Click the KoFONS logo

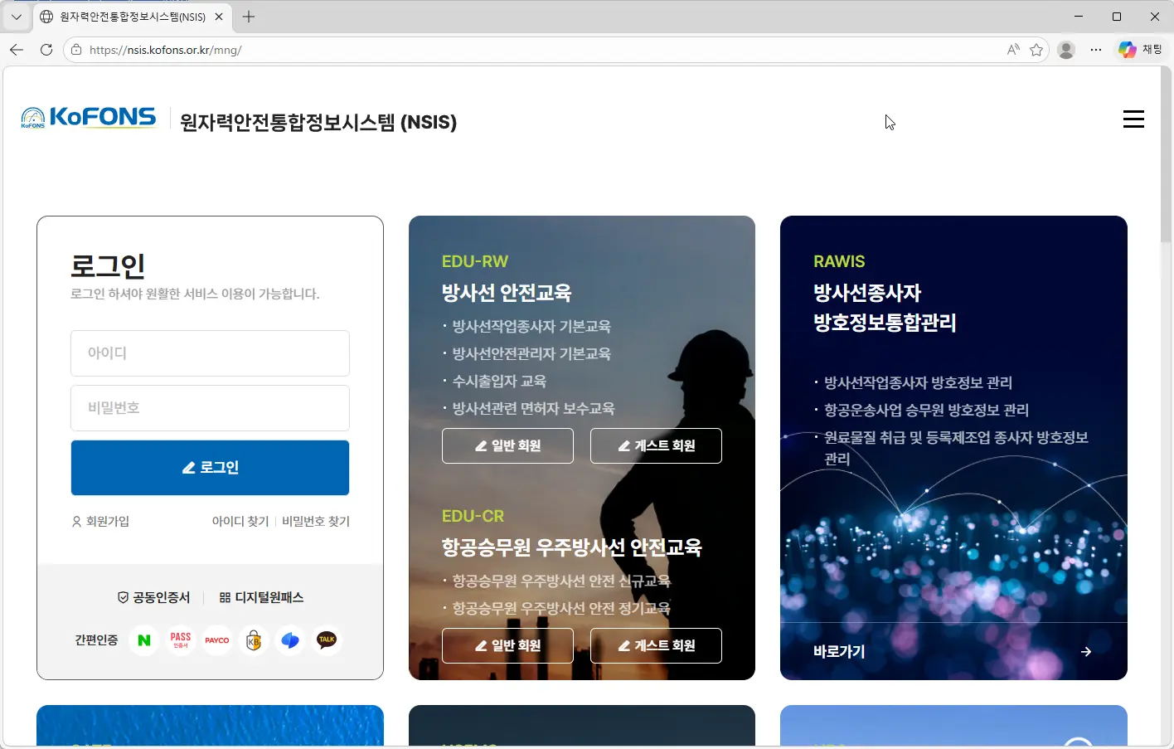[x=87, y=117]
